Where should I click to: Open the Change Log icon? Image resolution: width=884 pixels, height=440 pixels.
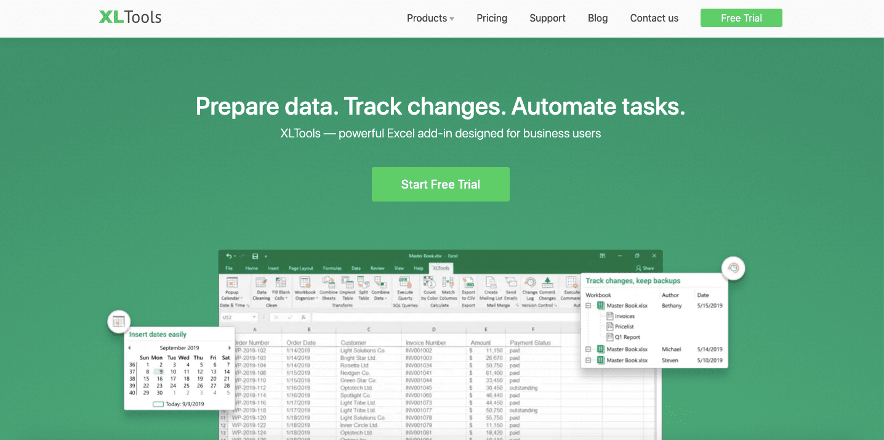pyautogui.click(x=529, y=288)
